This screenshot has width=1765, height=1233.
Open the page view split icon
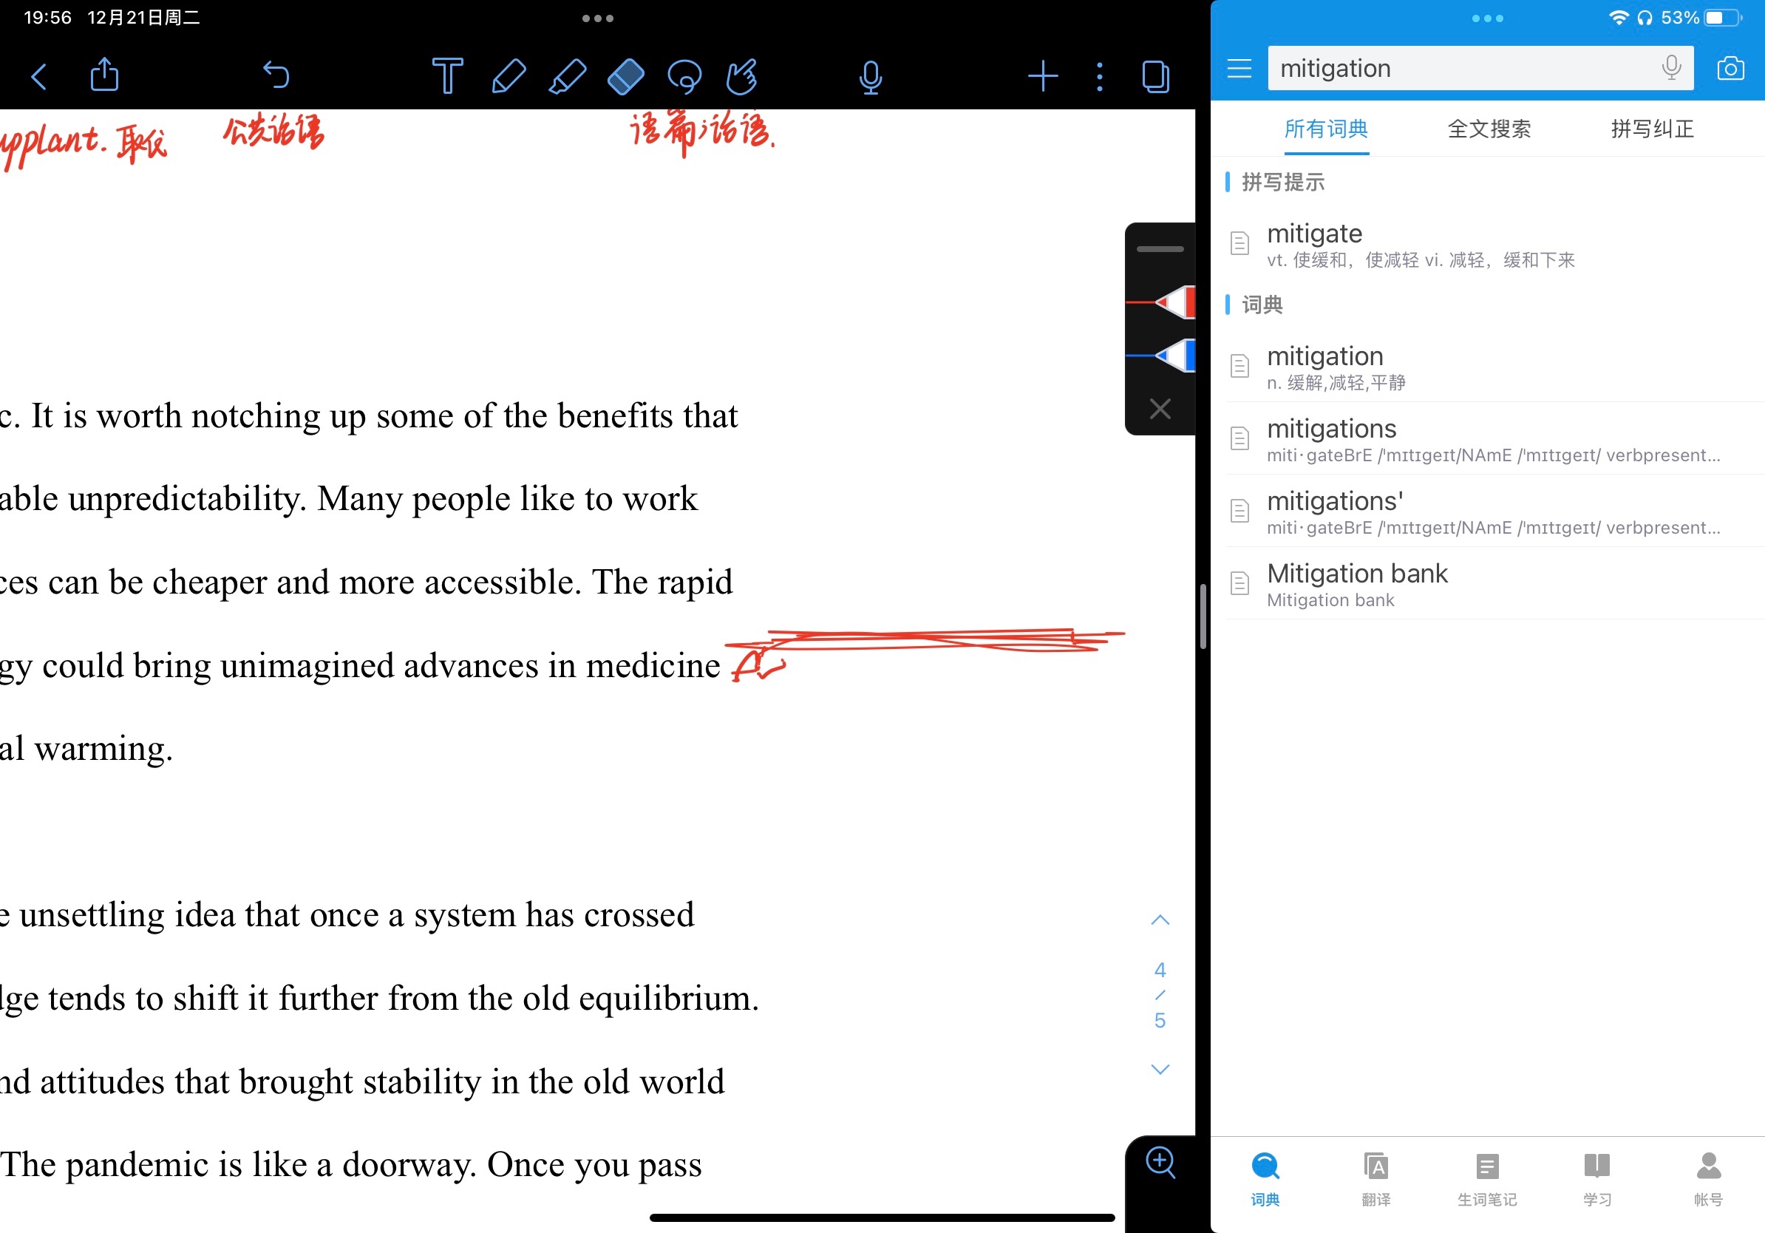(x=1155, y=76)
